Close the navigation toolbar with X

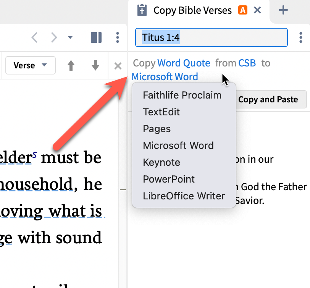coord(118,66)
